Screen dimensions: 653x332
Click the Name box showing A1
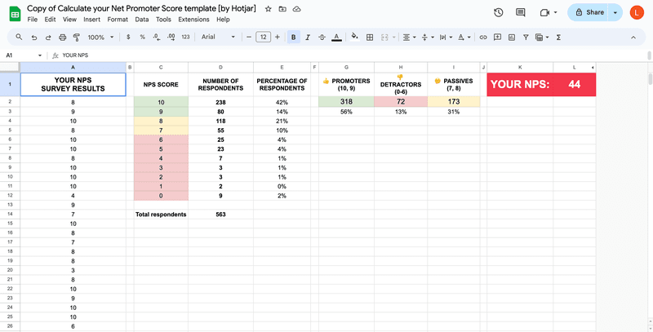pos(24,55)
